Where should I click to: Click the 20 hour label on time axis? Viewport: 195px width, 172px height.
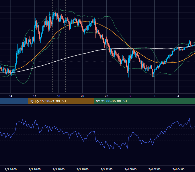(83, 96)
